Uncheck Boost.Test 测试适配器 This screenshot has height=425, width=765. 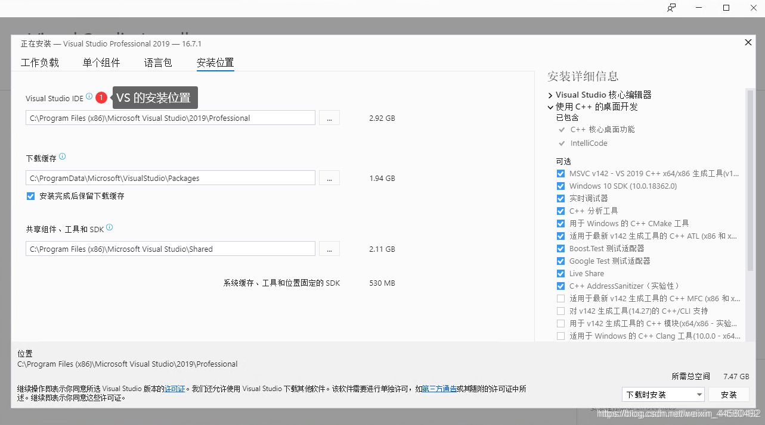560,249
